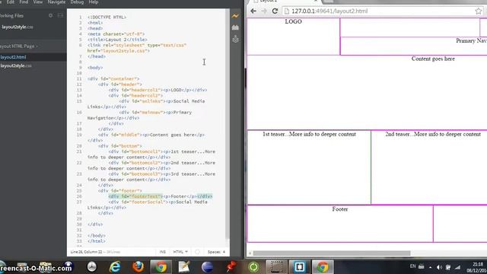
Task: Click the footerText div on line 26
Action: 161,196
